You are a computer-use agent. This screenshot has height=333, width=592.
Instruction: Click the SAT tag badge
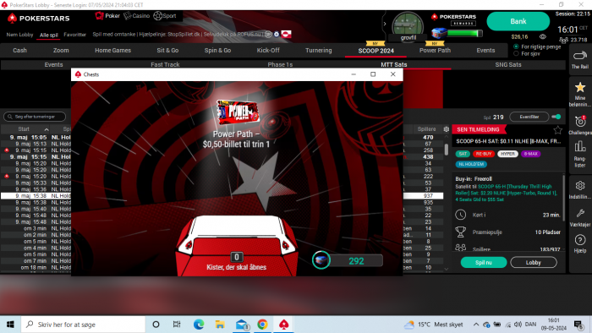[463, 154]
